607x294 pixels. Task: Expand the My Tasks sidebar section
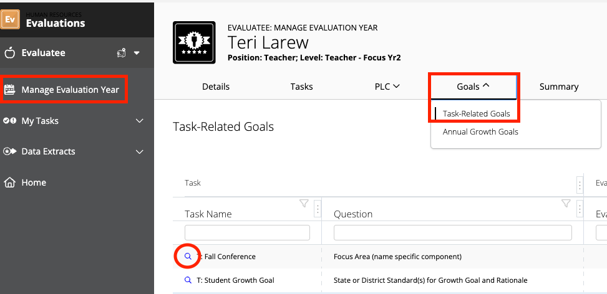(139, 121)
